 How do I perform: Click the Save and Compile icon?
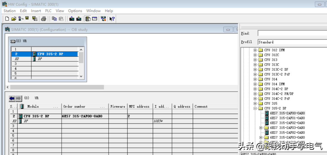click(x=35, y=19)
